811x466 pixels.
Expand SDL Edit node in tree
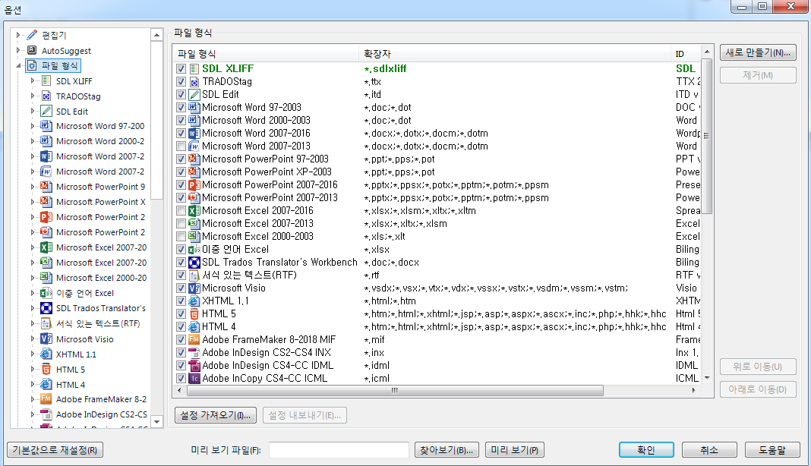[33, 112]
